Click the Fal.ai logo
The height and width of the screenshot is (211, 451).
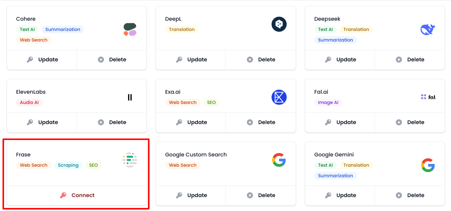pyautogui.click(x=428, y=97)
